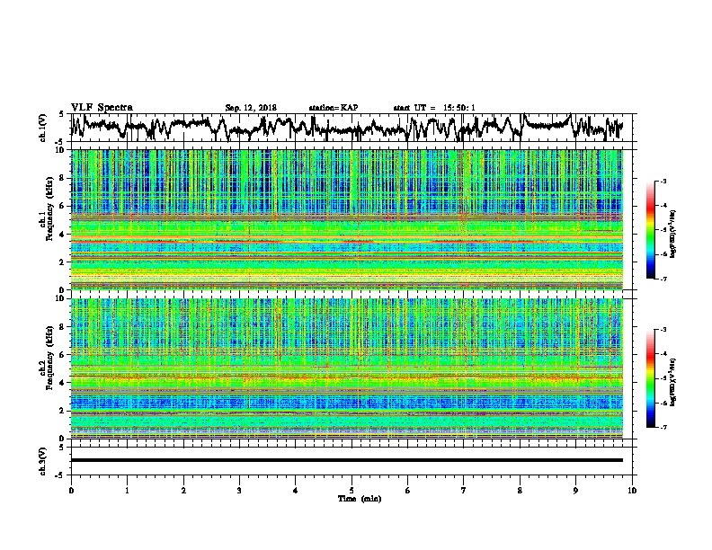
Task: Click the ch.2 spectrogram panel
Action: tap(347, 368)
